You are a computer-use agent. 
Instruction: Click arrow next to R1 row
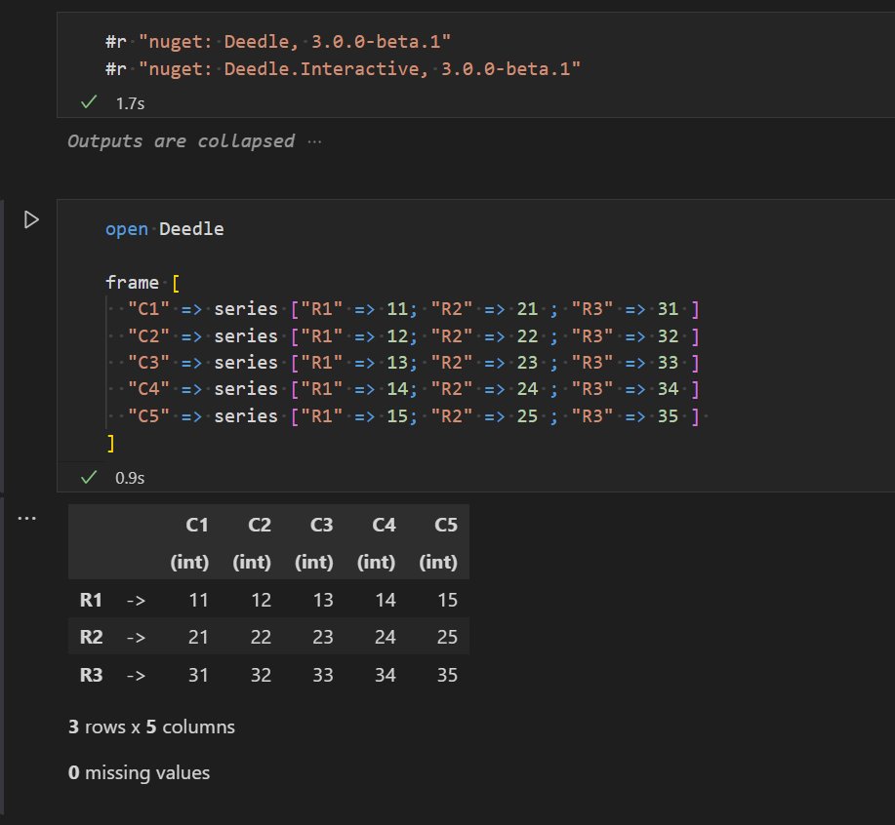(136, 601)
